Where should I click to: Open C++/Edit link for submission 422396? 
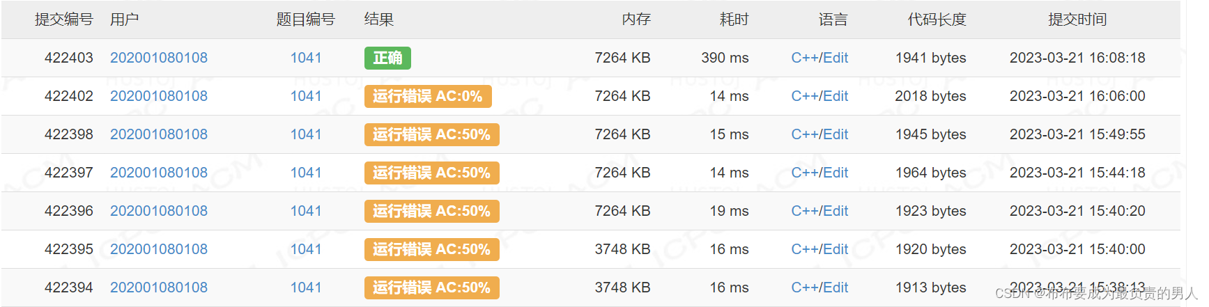click(819, 211)
